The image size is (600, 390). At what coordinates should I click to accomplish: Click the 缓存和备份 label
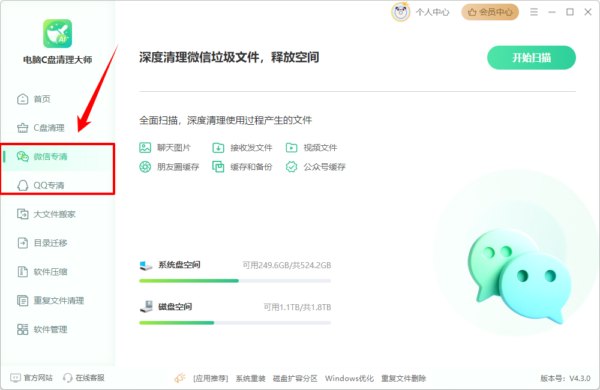251,167
